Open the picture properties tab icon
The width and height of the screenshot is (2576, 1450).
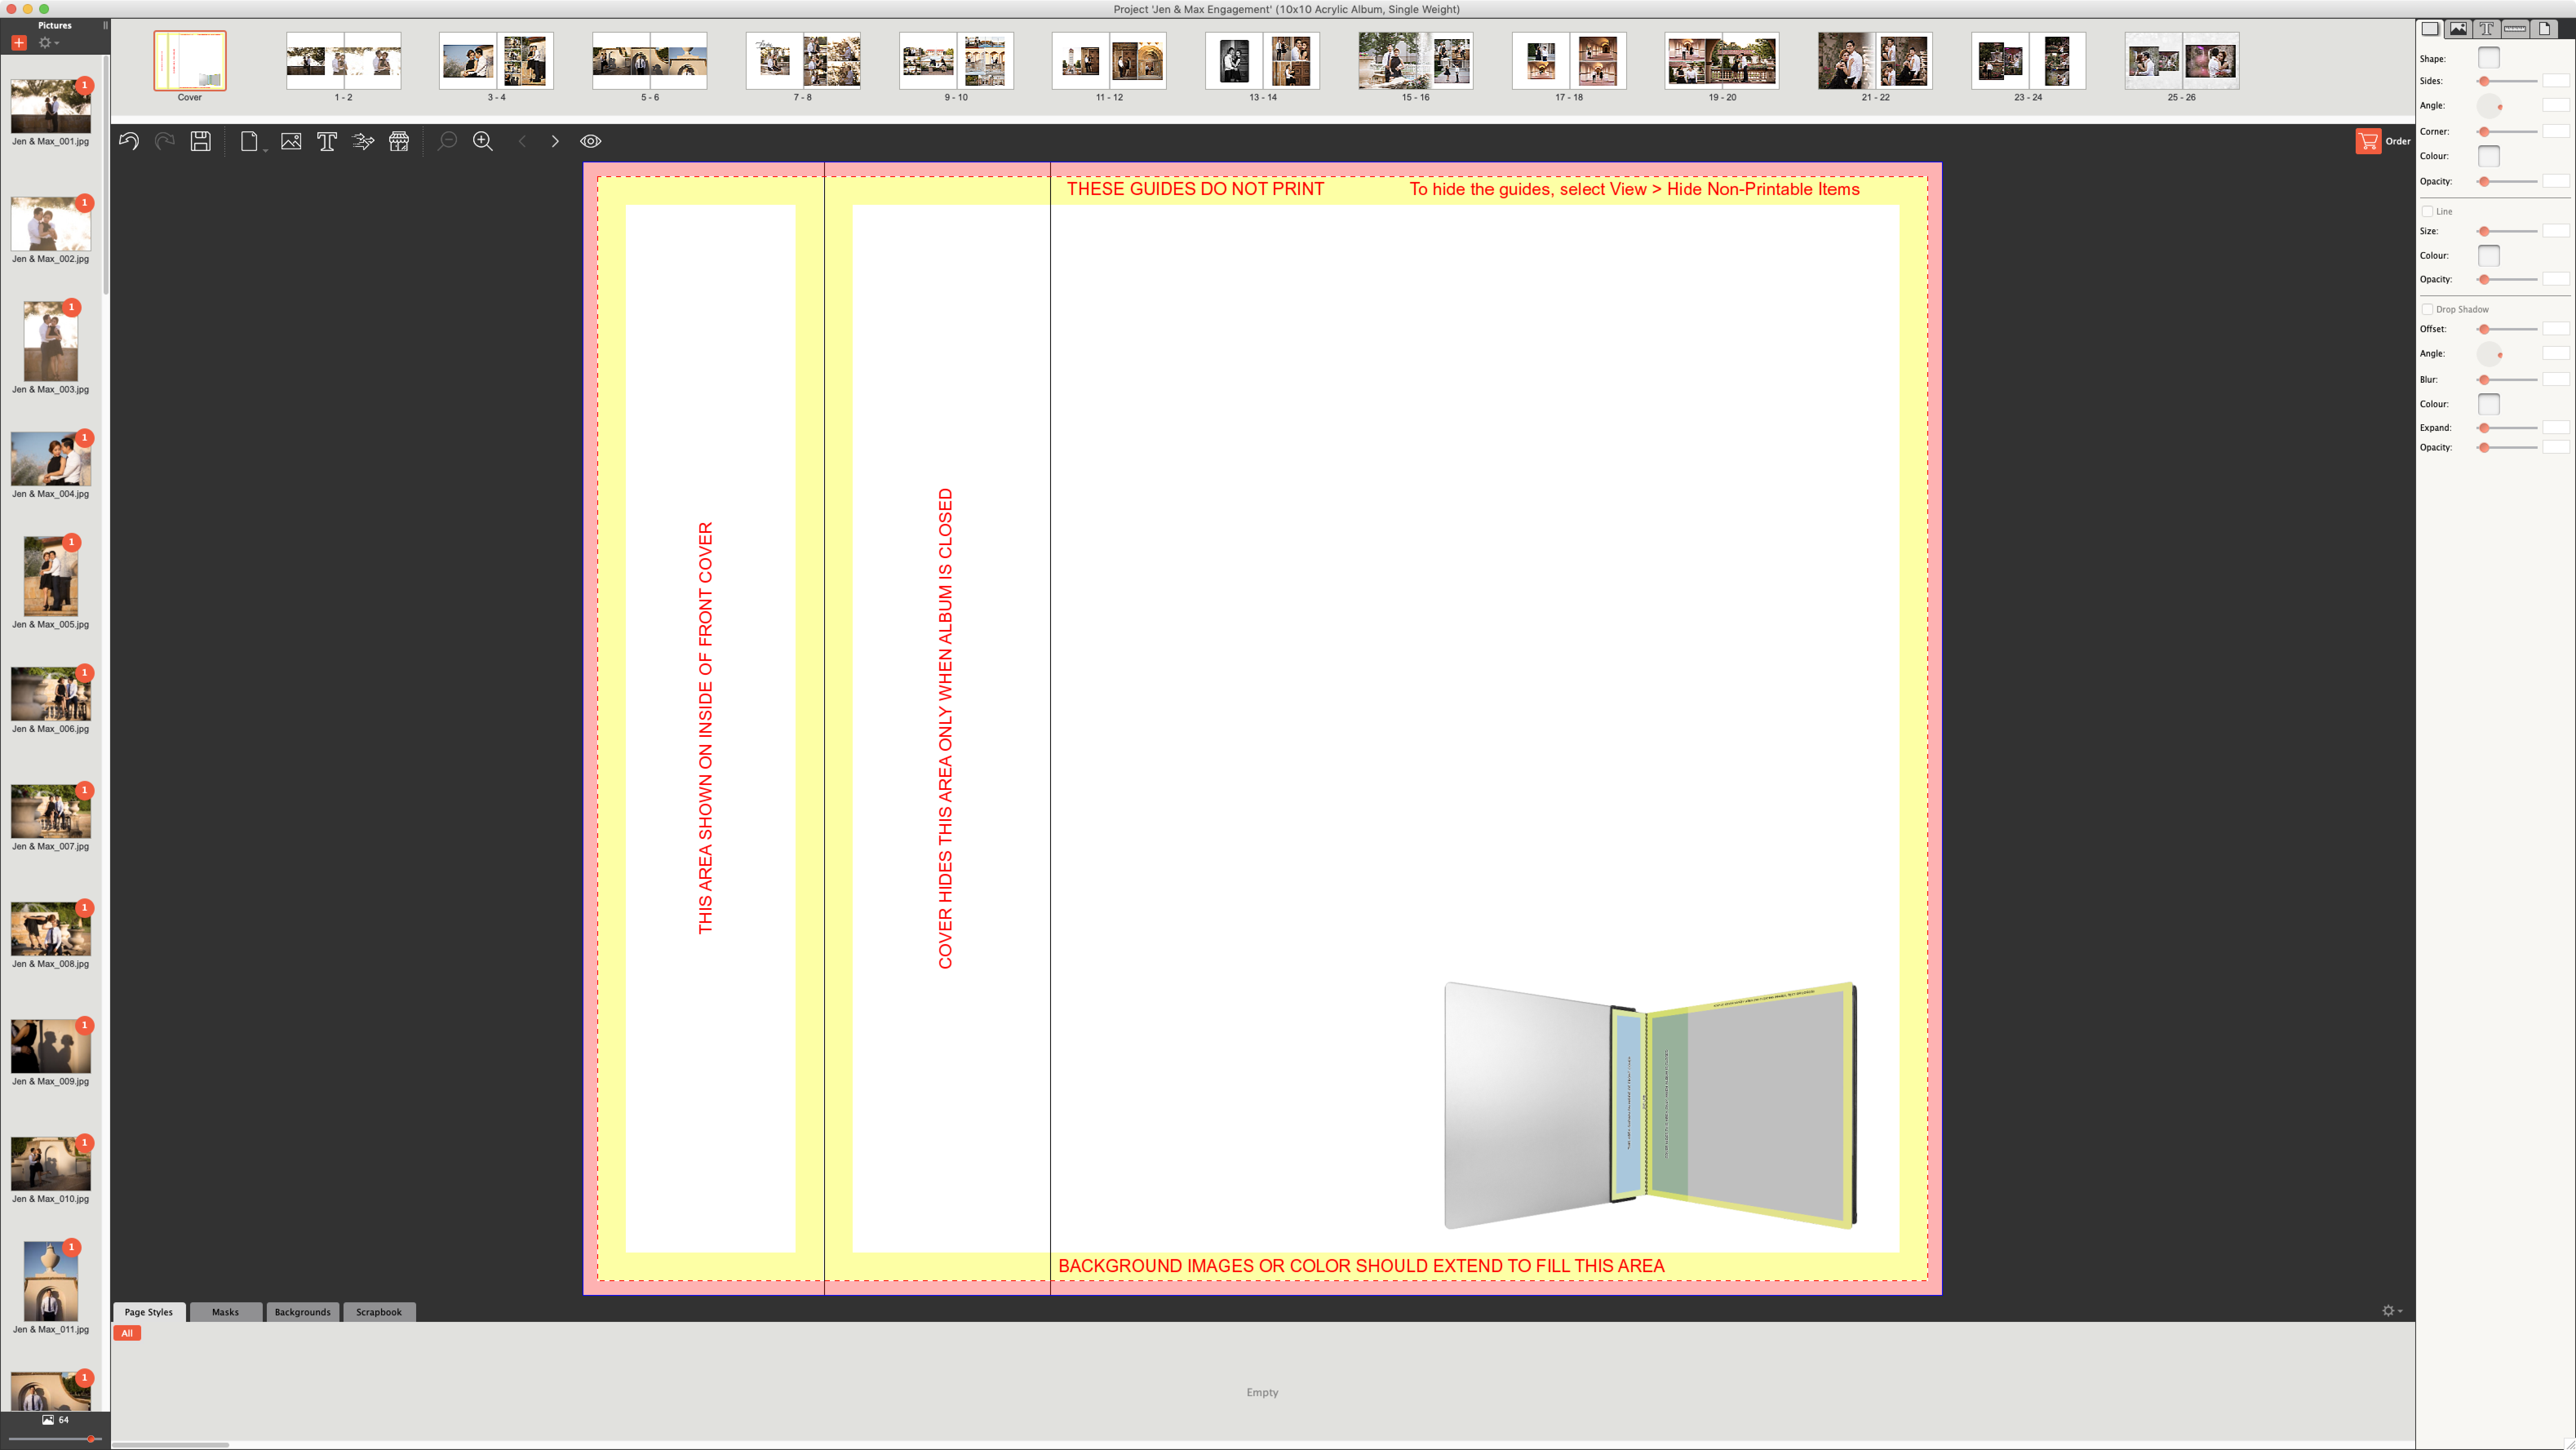click(2458, 28)
